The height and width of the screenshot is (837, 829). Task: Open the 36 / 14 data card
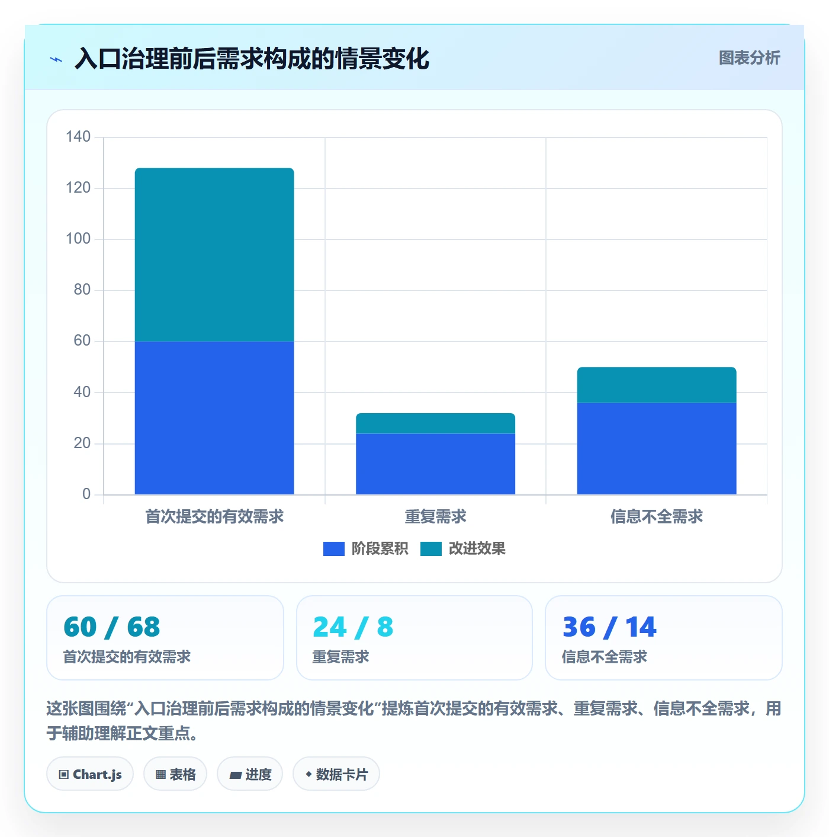pos(664,638)
